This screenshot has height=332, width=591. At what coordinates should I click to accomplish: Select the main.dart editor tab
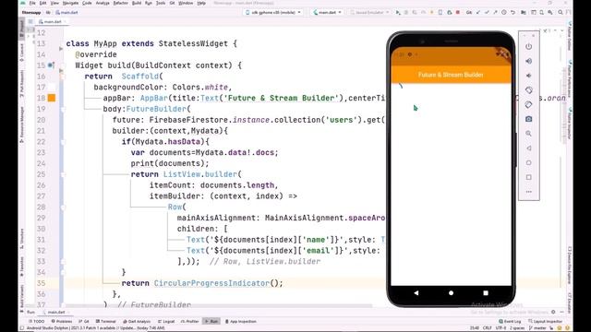[x=53, y=22]
